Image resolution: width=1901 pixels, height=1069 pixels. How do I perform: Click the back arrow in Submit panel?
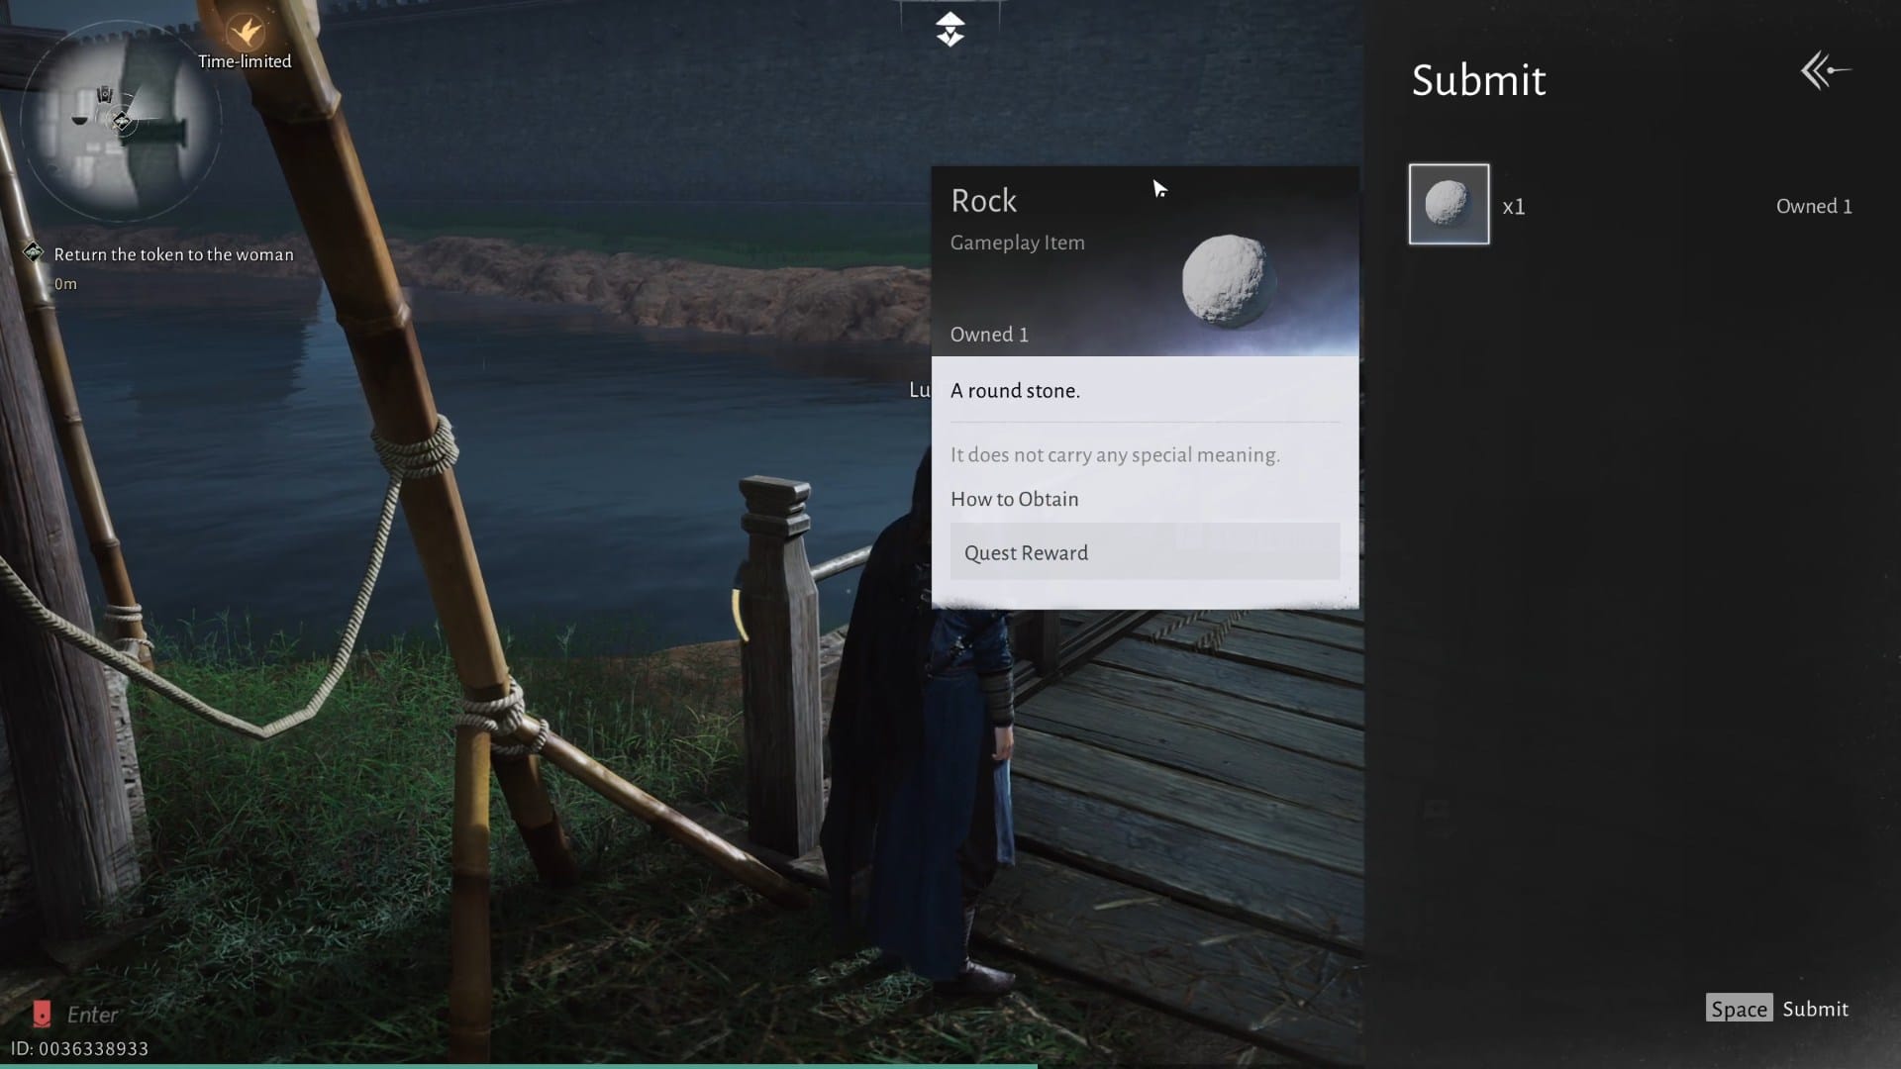[x=1825, y=71]
